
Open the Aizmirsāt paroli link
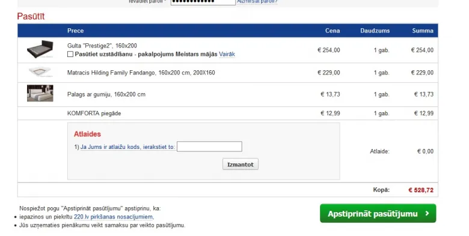(257, 1)
